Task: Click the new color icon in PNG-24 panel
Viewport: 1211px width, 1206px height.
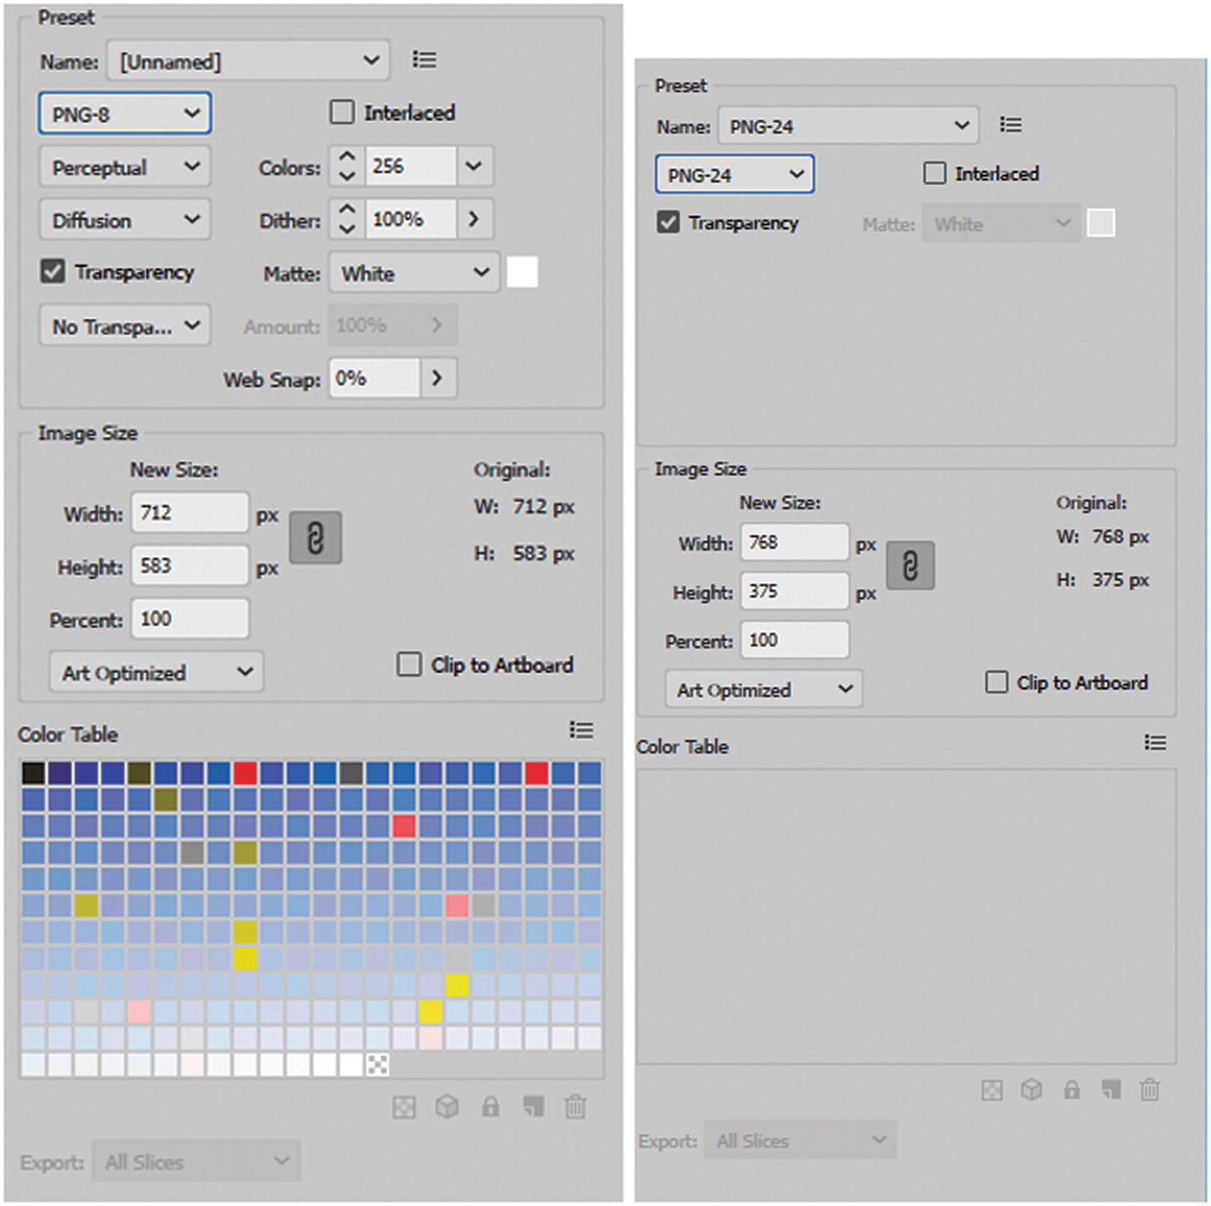Action: [1111, 1090]
